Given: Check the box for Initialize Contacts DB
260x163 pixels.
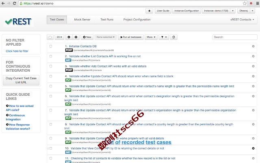Looking at the screenshot, I should pyautogui.click(x=51, y=46).
